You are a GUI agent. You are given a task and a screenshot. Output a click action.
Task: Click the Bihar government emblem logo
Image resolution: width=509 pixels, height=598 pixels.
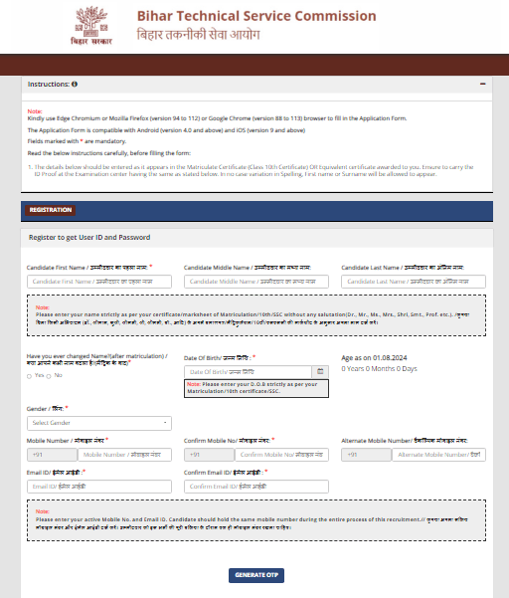point(91,26)
